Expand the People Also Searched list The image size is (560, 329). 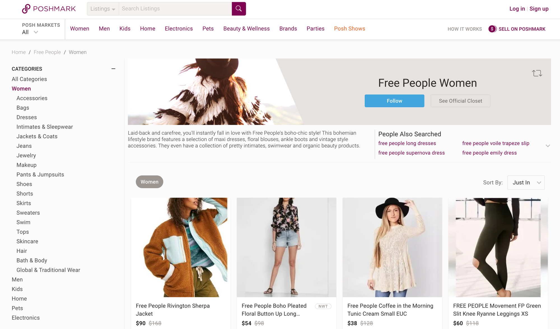click(548, 146)
